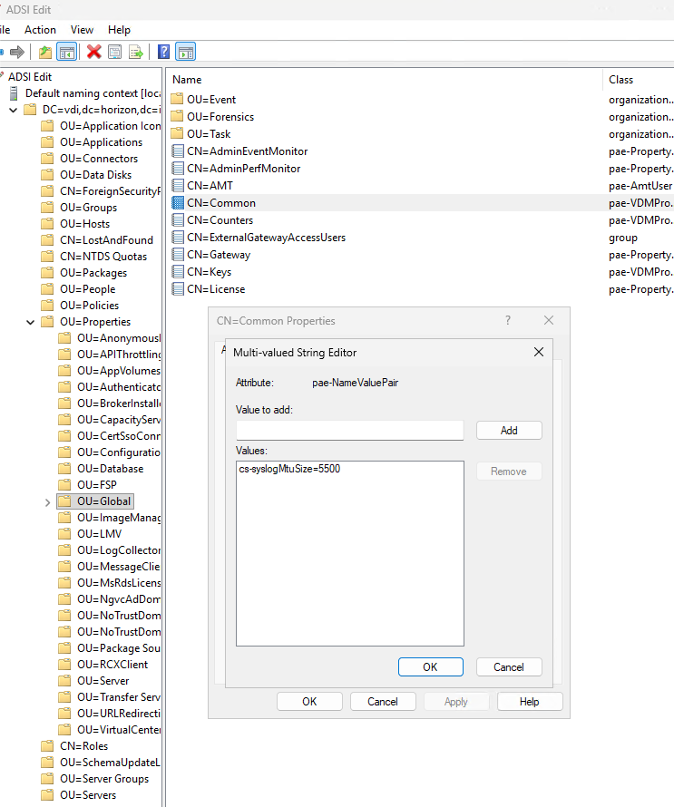Select OU=Packages in the tree
This screenshot has height=807, width=674.
pos(93,273)
